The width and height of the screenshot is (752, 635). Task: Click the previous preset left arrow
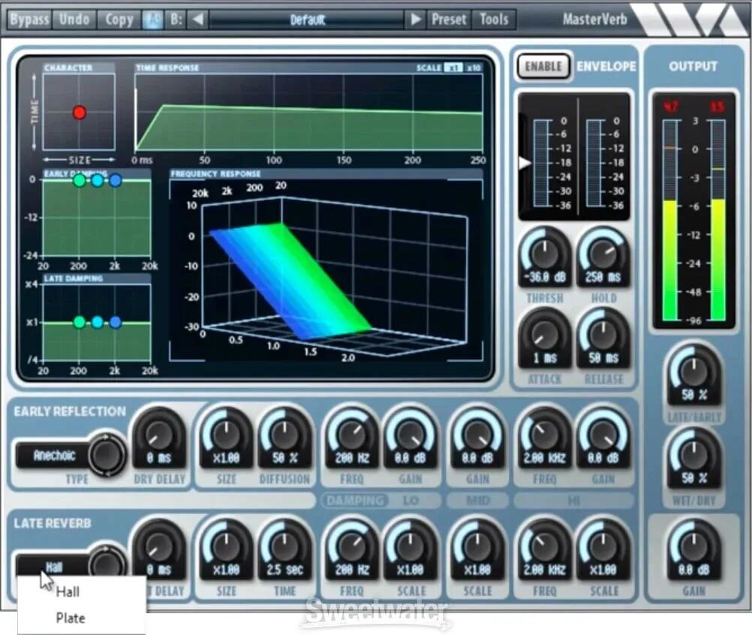click(x=197, y=20)
